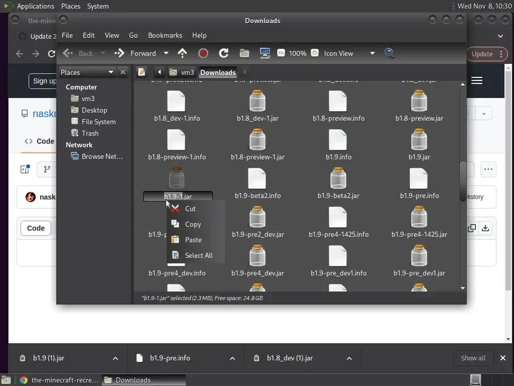Select the b1.9-pre4-1425.info document icon

click(x=338, y=217)
